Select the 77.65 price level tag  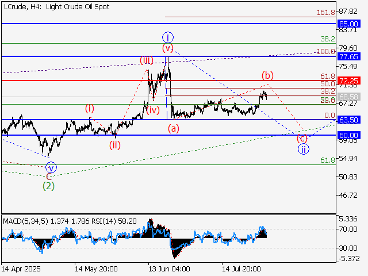pyautogui.click(x=349, y=56)
